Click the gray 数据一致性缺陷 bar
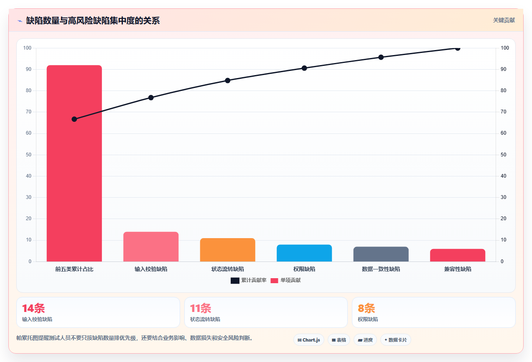 [381, 254]
